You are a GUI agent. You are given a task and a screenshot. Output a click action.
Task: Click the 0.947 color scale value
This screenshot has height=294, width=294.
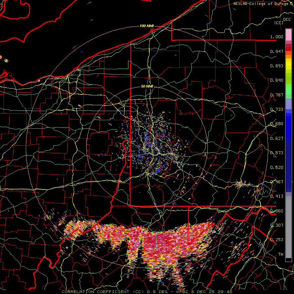[x=277, y=51]
